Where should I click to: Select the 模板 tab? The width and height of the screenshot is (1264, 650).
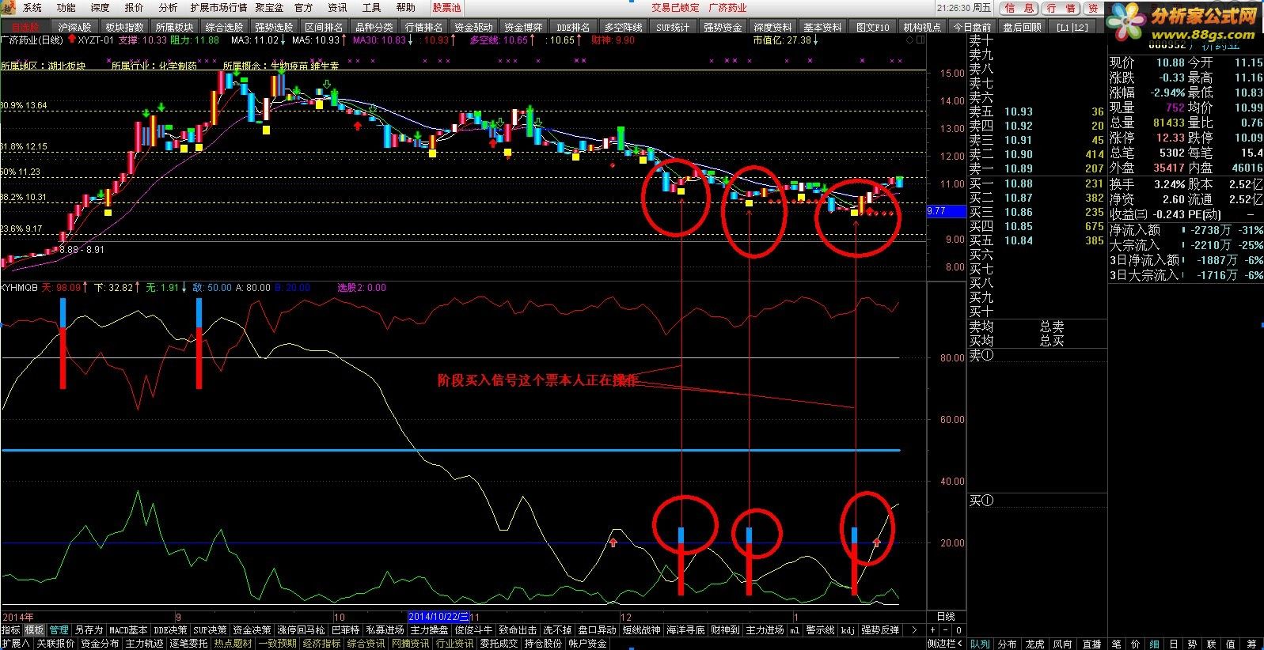pyautogui.click(x=34, y=630)
